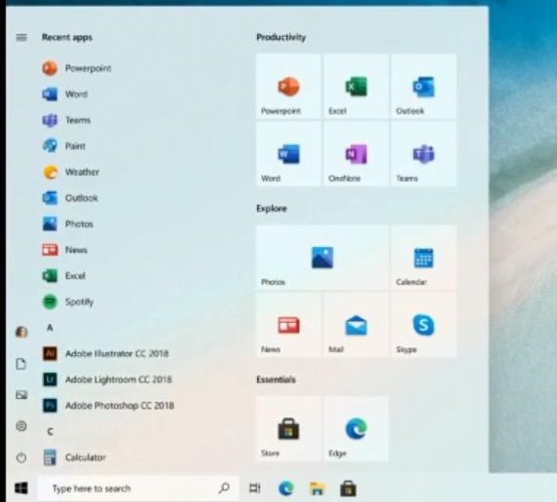The image size is (557, 502).
Task: Open the Store tile under Essentials
Action: (288, 428)
